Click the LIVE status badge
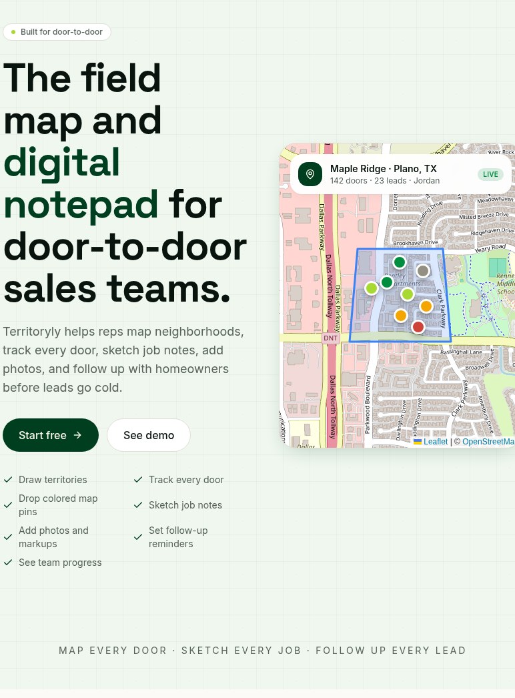Viewport: 515px width, 698px height. click(490, 174)
